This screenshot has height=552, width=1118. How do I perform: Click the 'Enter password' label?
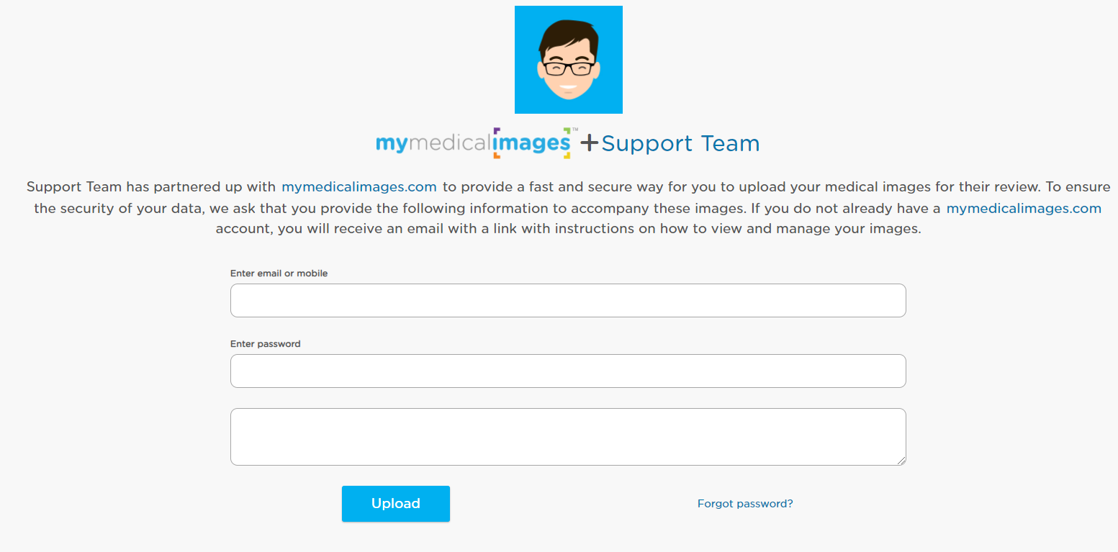click(265, 344)
